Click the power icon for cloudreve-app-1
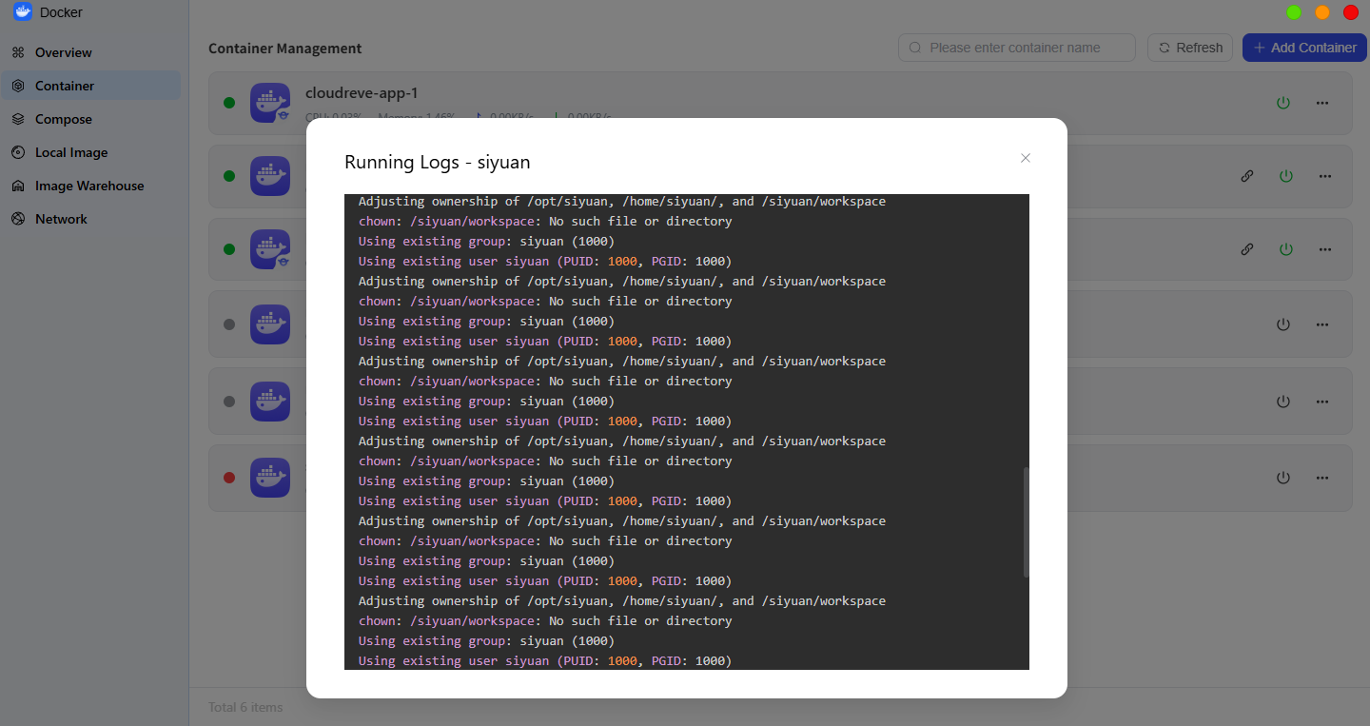The width and height of the screenshot is (1370, 726). point(1283,103)
